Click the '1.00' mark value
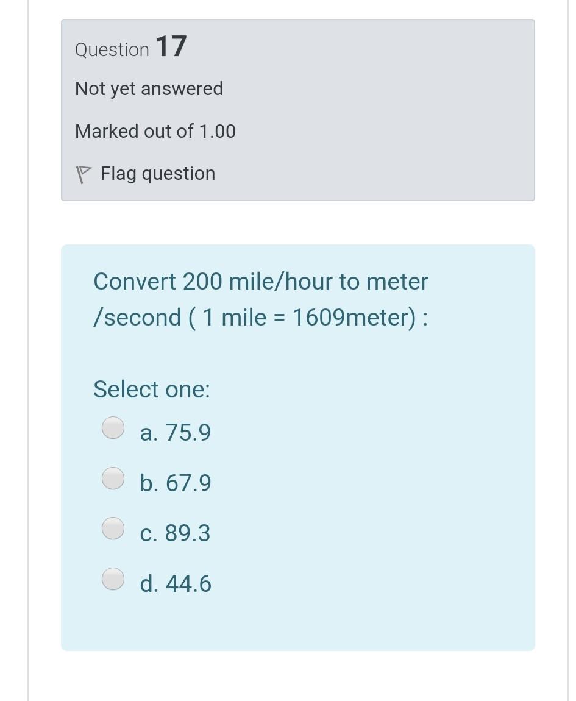The height and width of the screenshot is (701, 576). (217, 131)
